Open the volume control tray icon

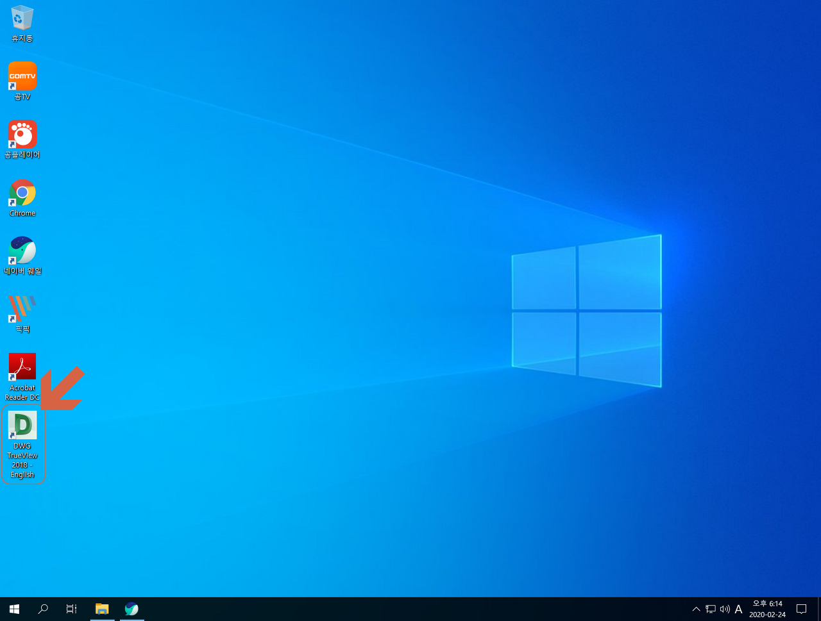tap(725, 609)
